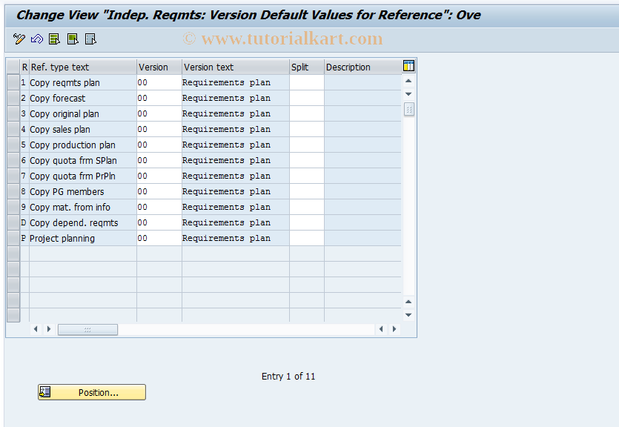Screen dimensions: 619x427
Task: Click the bottom scroll-down arrow of vertical scrollbar
Action: pyautogui.click(x=408, y=315)
